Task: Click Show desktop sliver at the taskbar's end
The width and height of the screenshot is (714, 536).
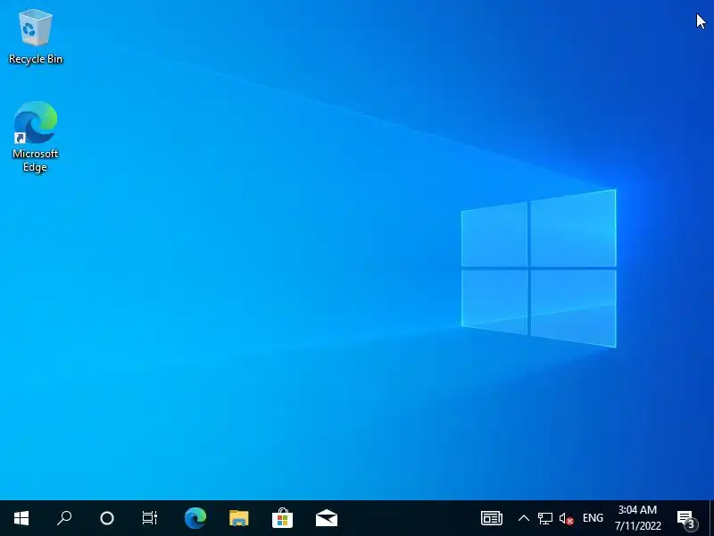Action: tap(711, 518)
